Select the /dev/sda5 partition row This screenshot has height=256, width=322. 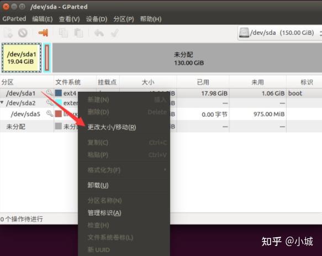161,114
